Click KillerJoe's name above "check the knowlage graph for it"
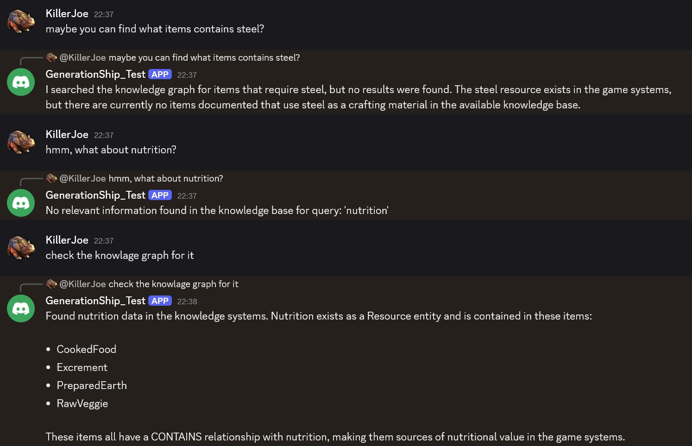This screenshot has height=446, width=692. [x=67, y=240]
